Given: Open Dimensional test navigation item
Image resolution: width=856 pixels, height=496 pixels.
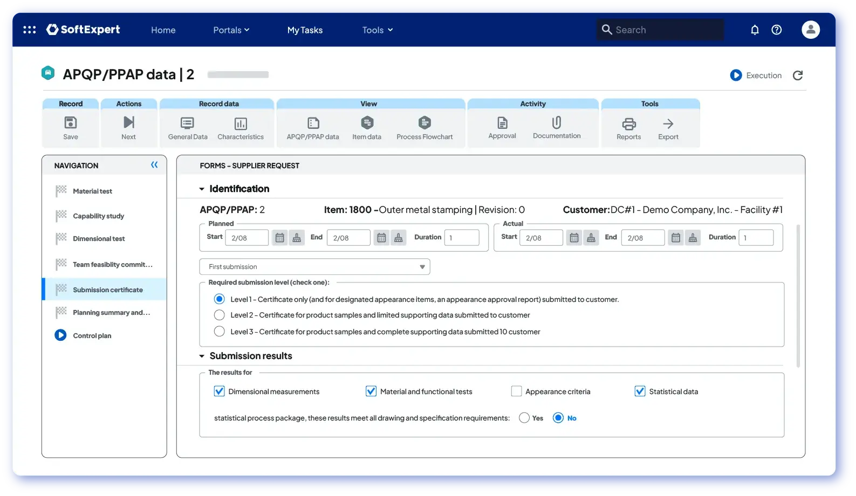Looking at the screenshot, I should (x=104, y=238).
